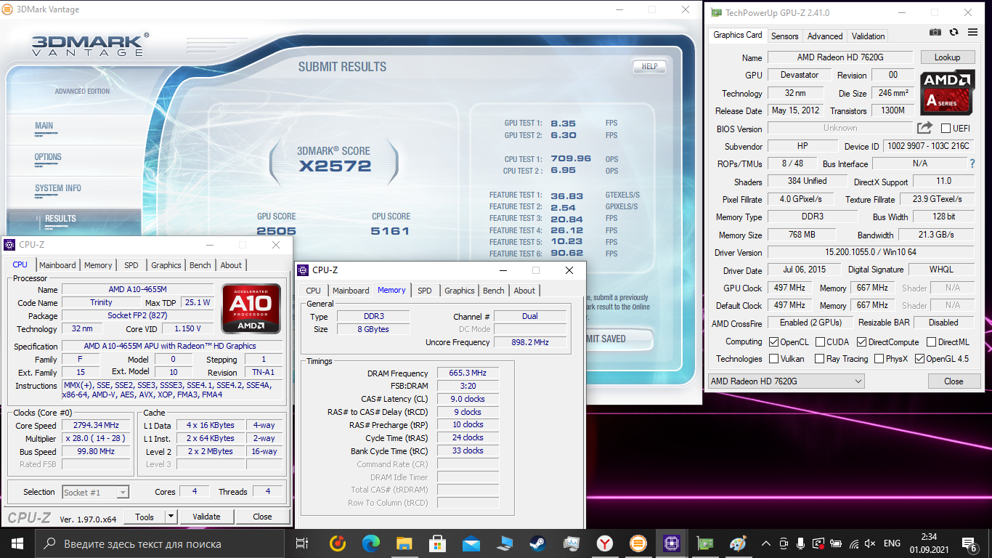Screen dimensions: 992x558
Task: Click the Core Speed value 2794.34 MHz
Action: tap(96, 426)
